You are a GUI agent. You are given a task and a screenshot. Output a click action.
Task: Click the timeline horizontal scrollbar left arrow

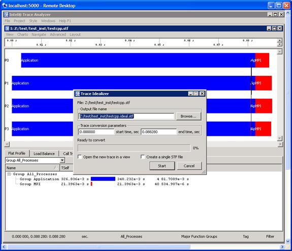(x=7, y=144)
